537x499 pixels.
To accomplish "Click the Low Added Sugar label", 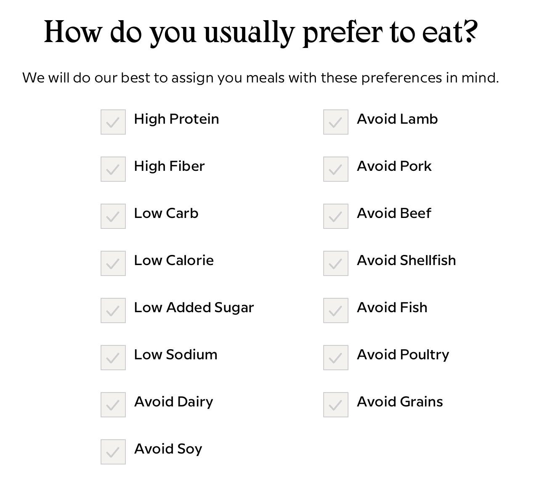I will (x=194, y=308).
